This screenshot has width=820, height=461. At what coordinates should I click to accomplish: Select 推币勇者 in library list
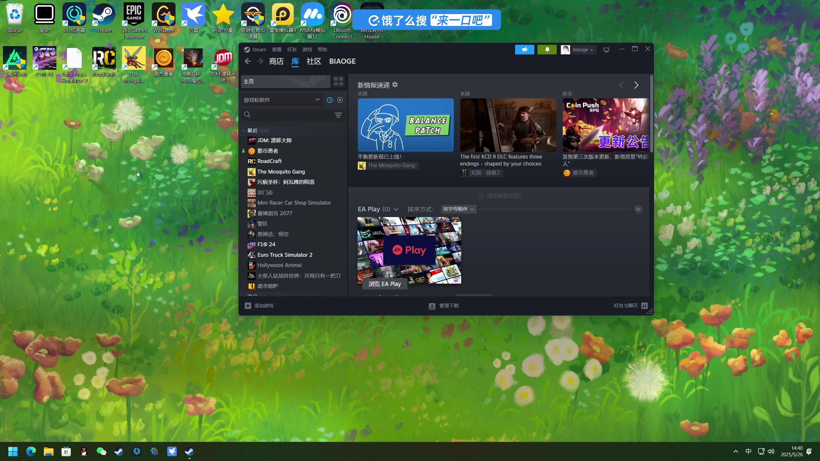(268, 151)
